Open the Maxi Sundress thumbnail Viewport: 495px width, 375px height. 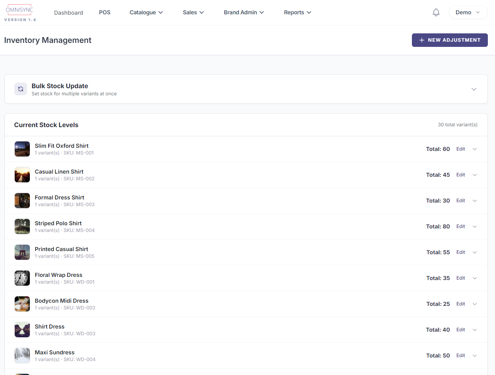[x=22, y=356]
